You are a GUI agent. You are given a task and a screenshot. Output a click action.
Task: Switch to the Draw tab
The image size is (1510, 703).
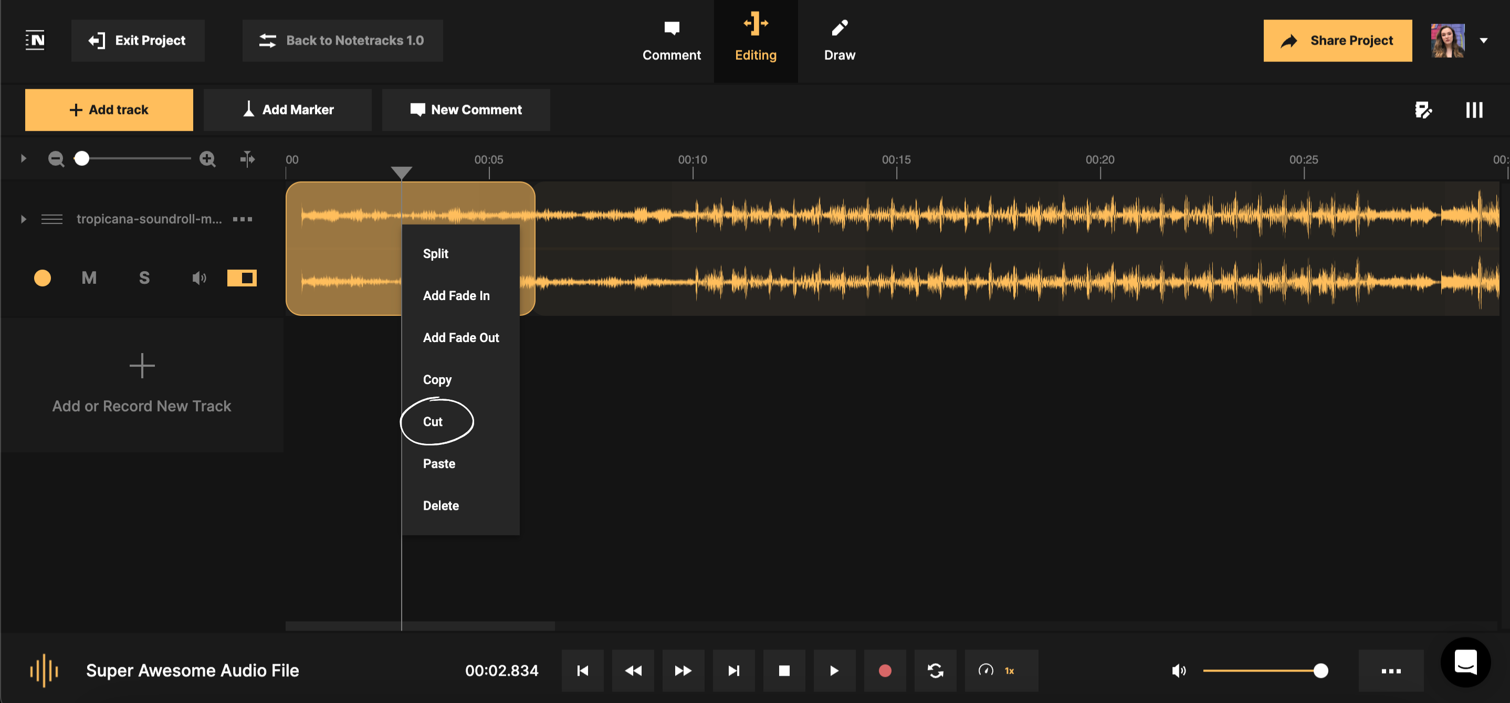pos(840,40)
